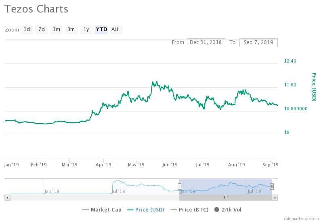Grab the left navigator range handle
The height and width of the screenshot is (222, 323).
click(179, 186)
